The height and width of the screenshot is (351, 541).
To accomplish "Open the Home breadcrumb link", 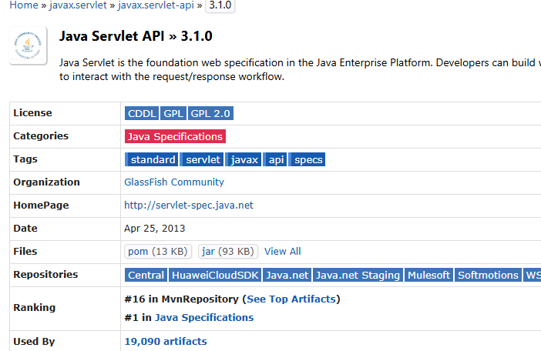I will tap(23, 5).
